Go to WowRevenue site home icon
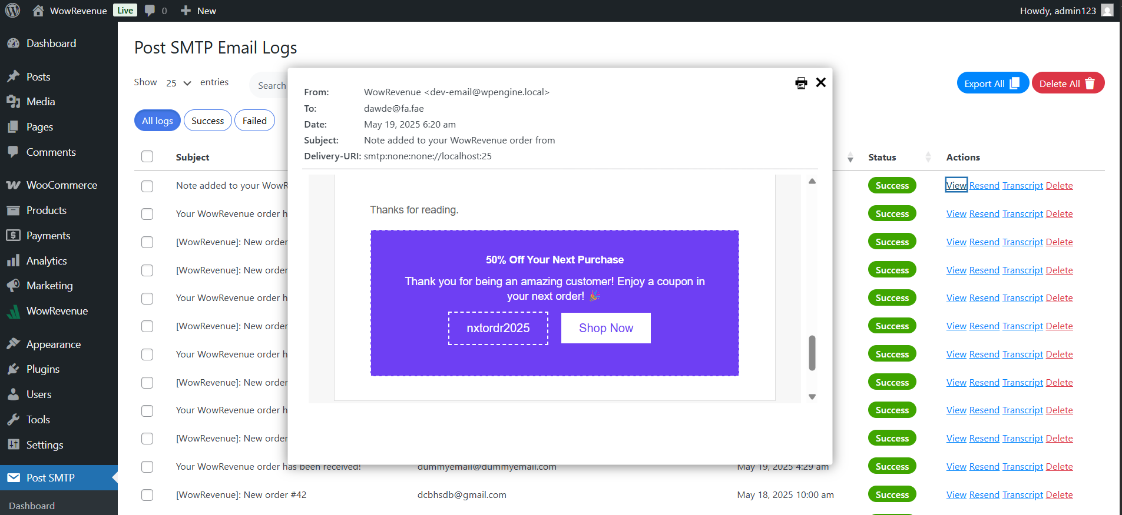The width and height of the screenshot is (1122, 515). [38, 11]
